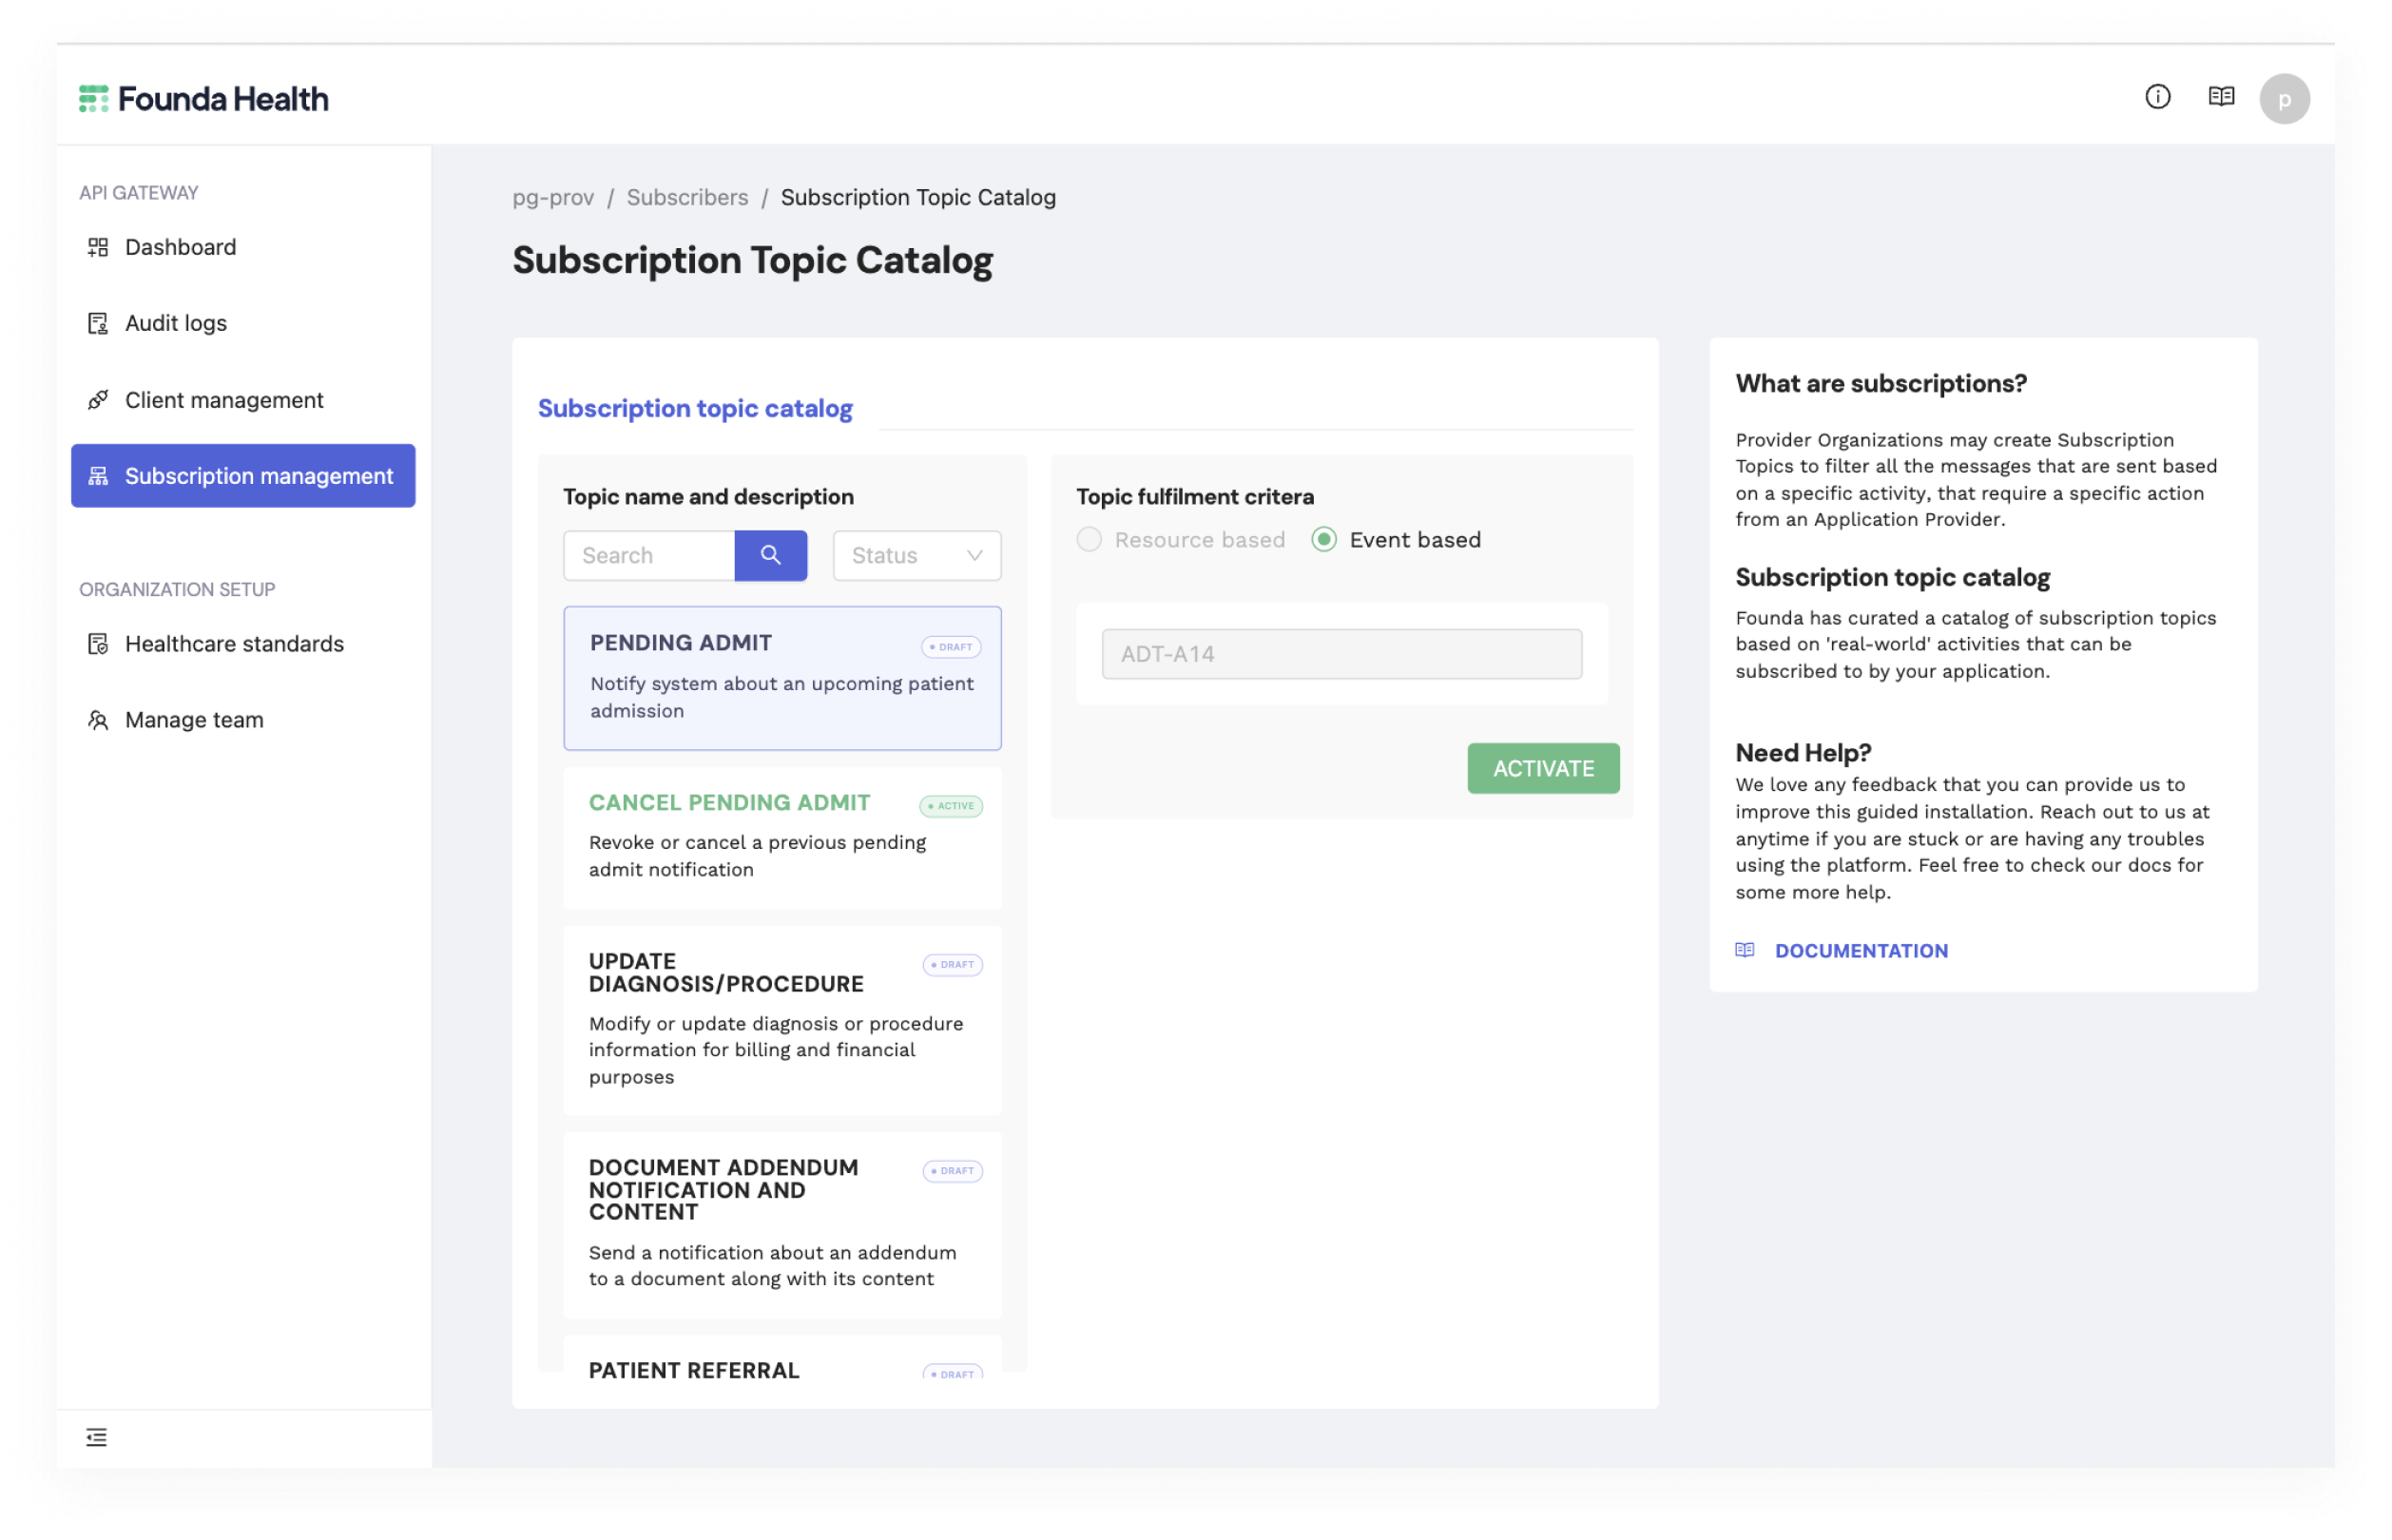Open the Status filter dropdown
Image resolution: width=2392 pixels, height=1540 pixels.
coord(916,555)
